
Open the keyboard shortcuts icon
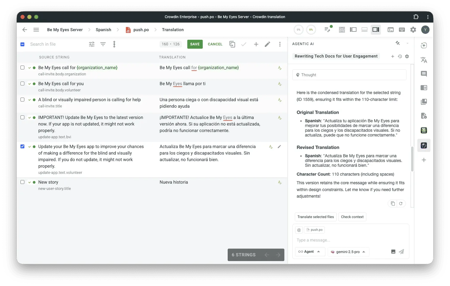(402, 30)
